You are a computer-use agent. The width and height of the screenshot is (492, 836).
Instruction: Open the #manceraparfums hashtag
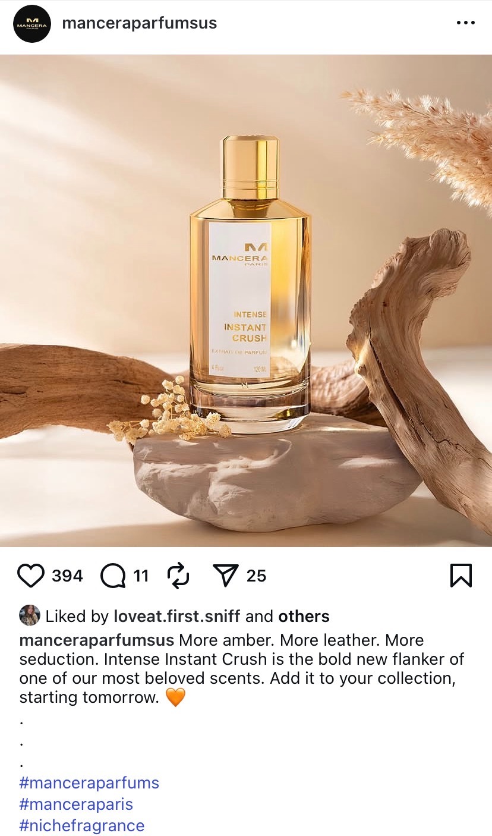click(89, 783)
